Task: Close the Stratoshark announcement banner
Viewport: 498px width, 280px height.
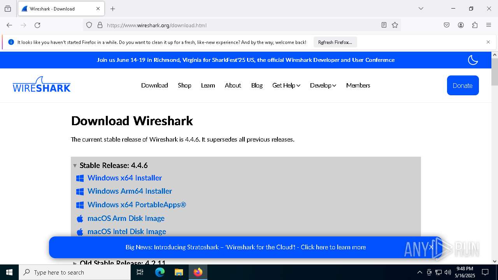Action: coord(431,247)
